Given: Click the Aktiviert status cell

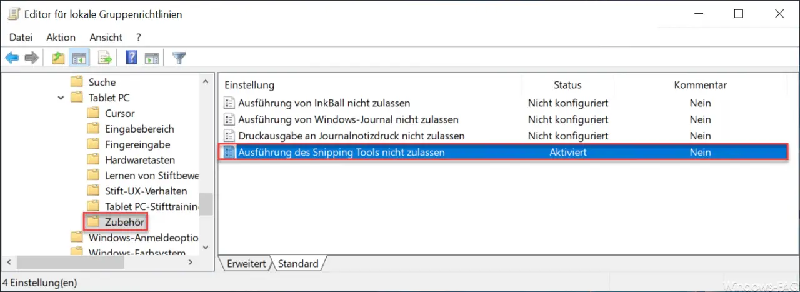Looking at the screenshot, I should (568, 152).
